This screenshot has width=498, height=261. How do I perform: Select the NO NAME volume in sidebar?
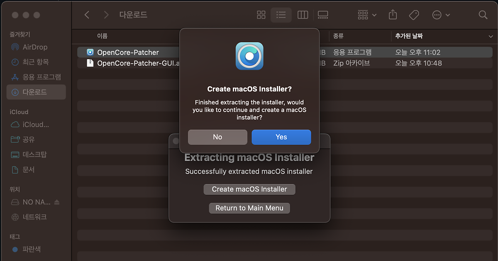37,202
